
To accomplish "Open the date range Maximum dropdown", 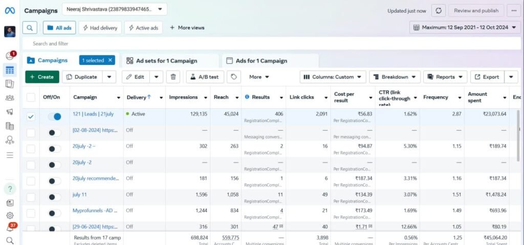I will click(x=465, y=28).
